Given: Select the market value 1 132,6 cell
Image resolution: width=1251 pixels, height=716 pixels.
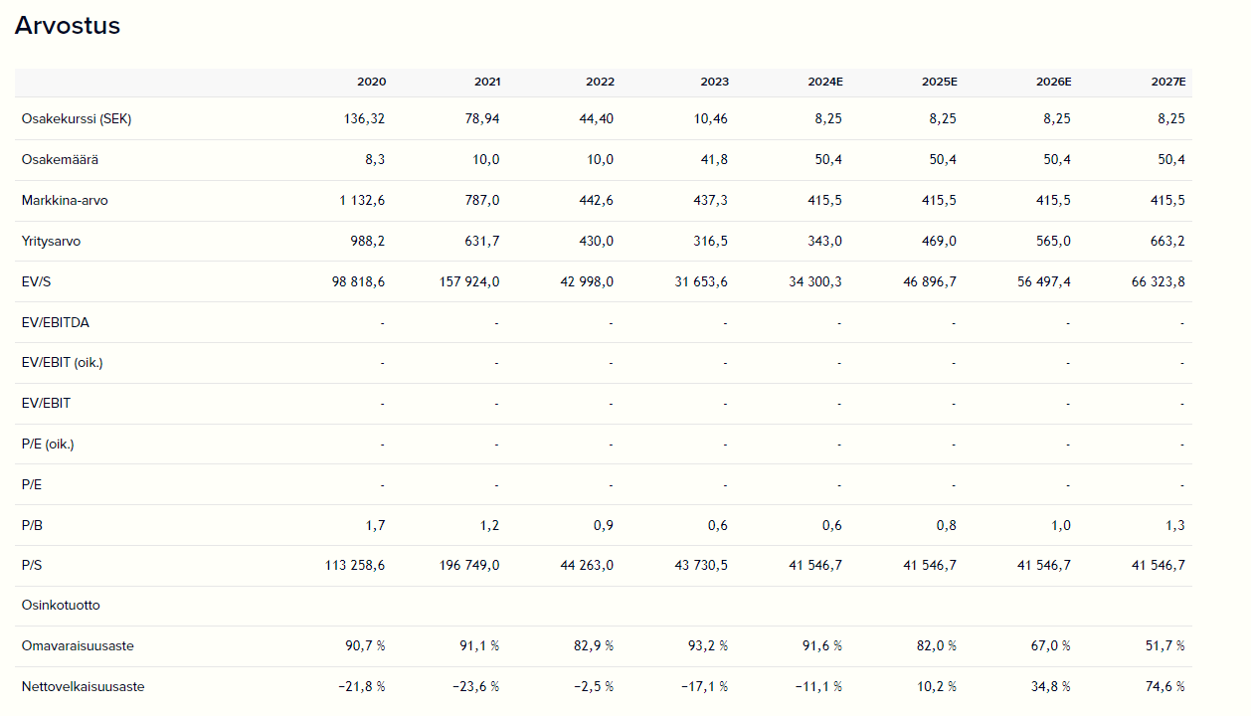Looking at the screenshot, I should tap(362, 200).
